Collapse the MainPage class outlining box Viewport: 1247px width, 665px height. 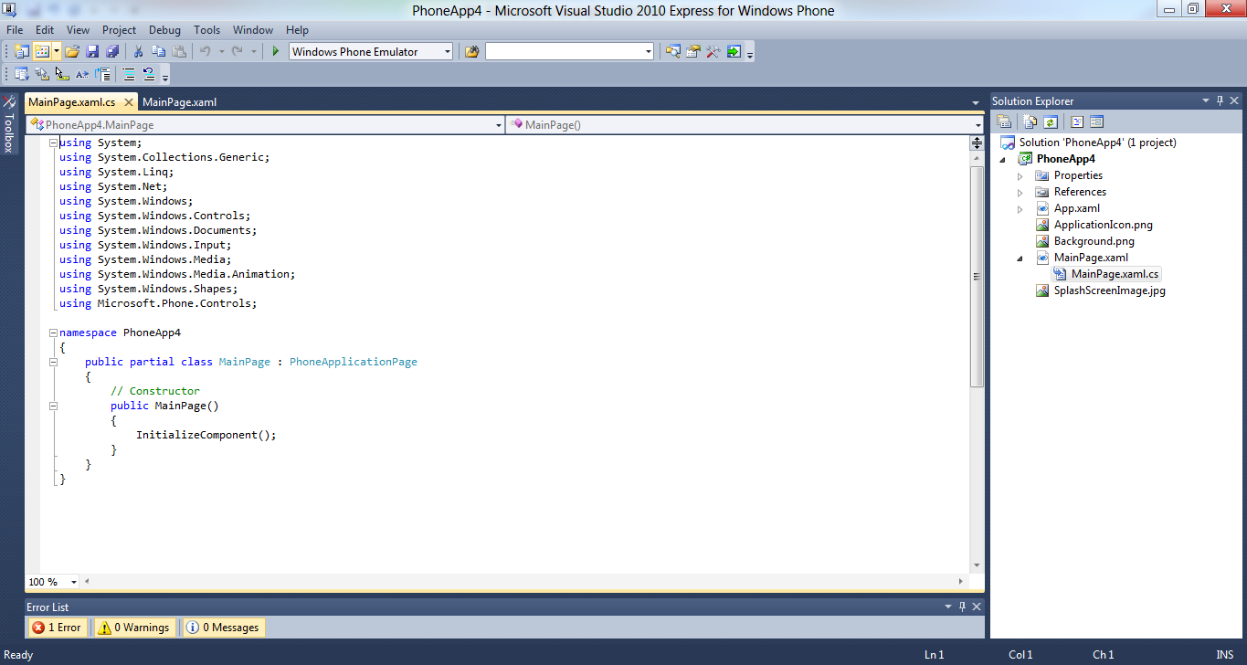point(53,362)
